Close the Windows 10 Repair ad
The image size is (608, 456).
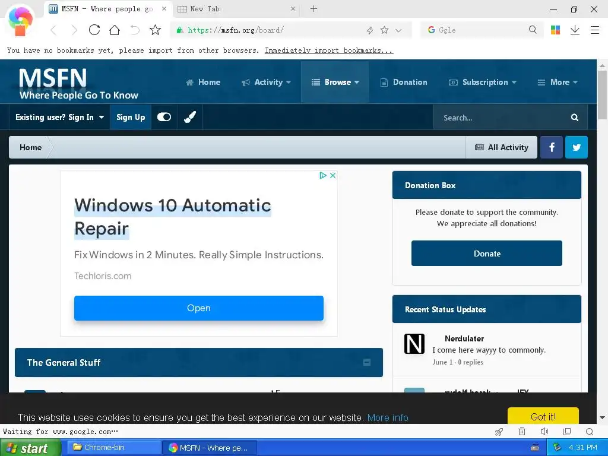(x=332, y=175)
